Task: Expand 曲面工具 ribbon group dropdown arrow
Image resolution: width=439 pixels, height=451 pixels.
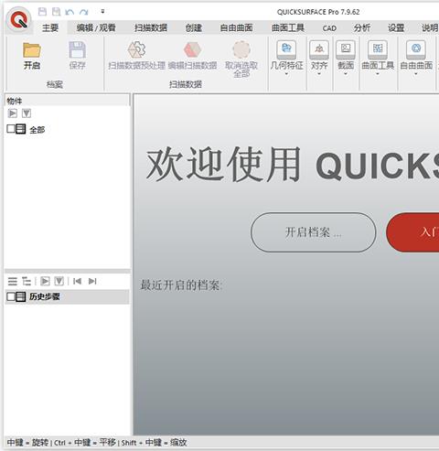Action: tap(378, 74)
